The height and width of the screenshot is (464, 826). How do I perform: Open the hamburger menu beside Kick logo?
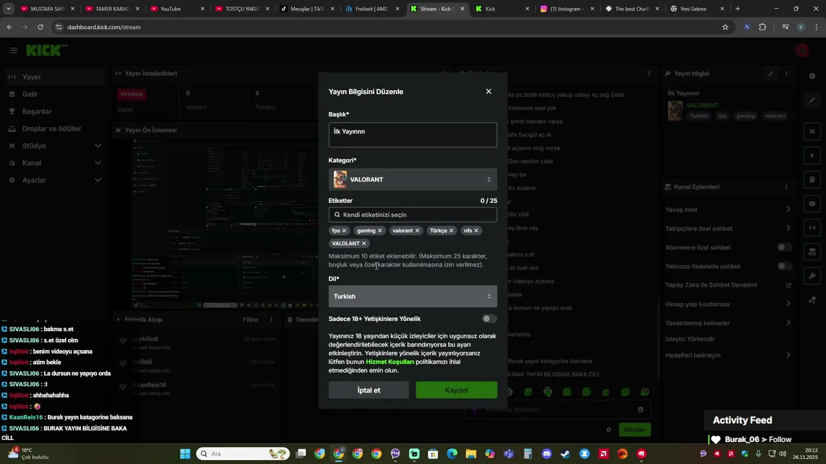14,50
